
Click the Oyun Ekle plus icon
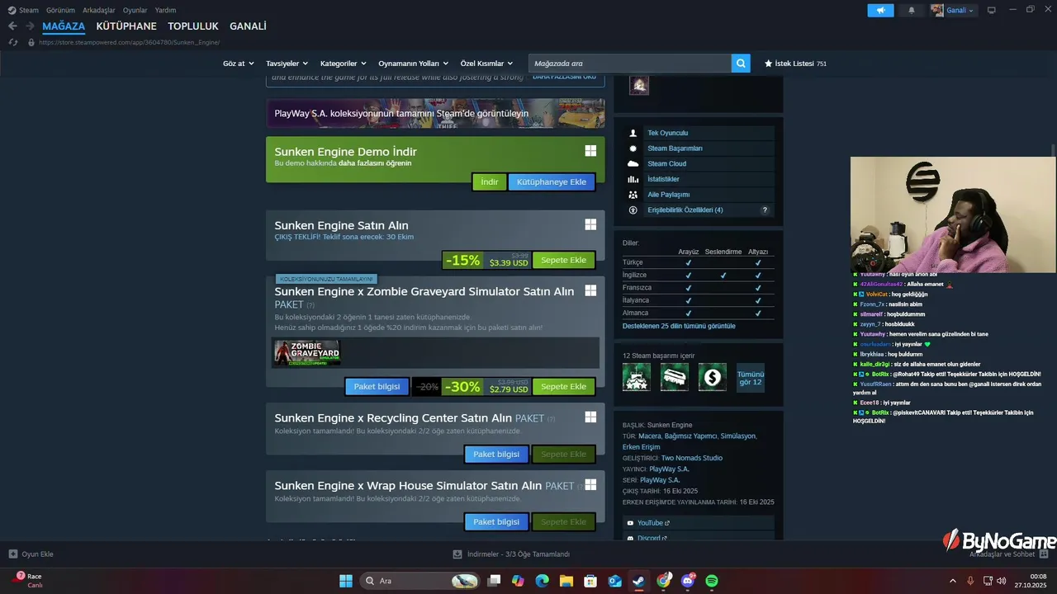(x=12, y=554)
